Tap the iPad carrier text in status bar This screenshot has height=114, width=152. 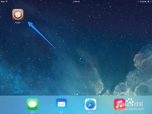3,2
